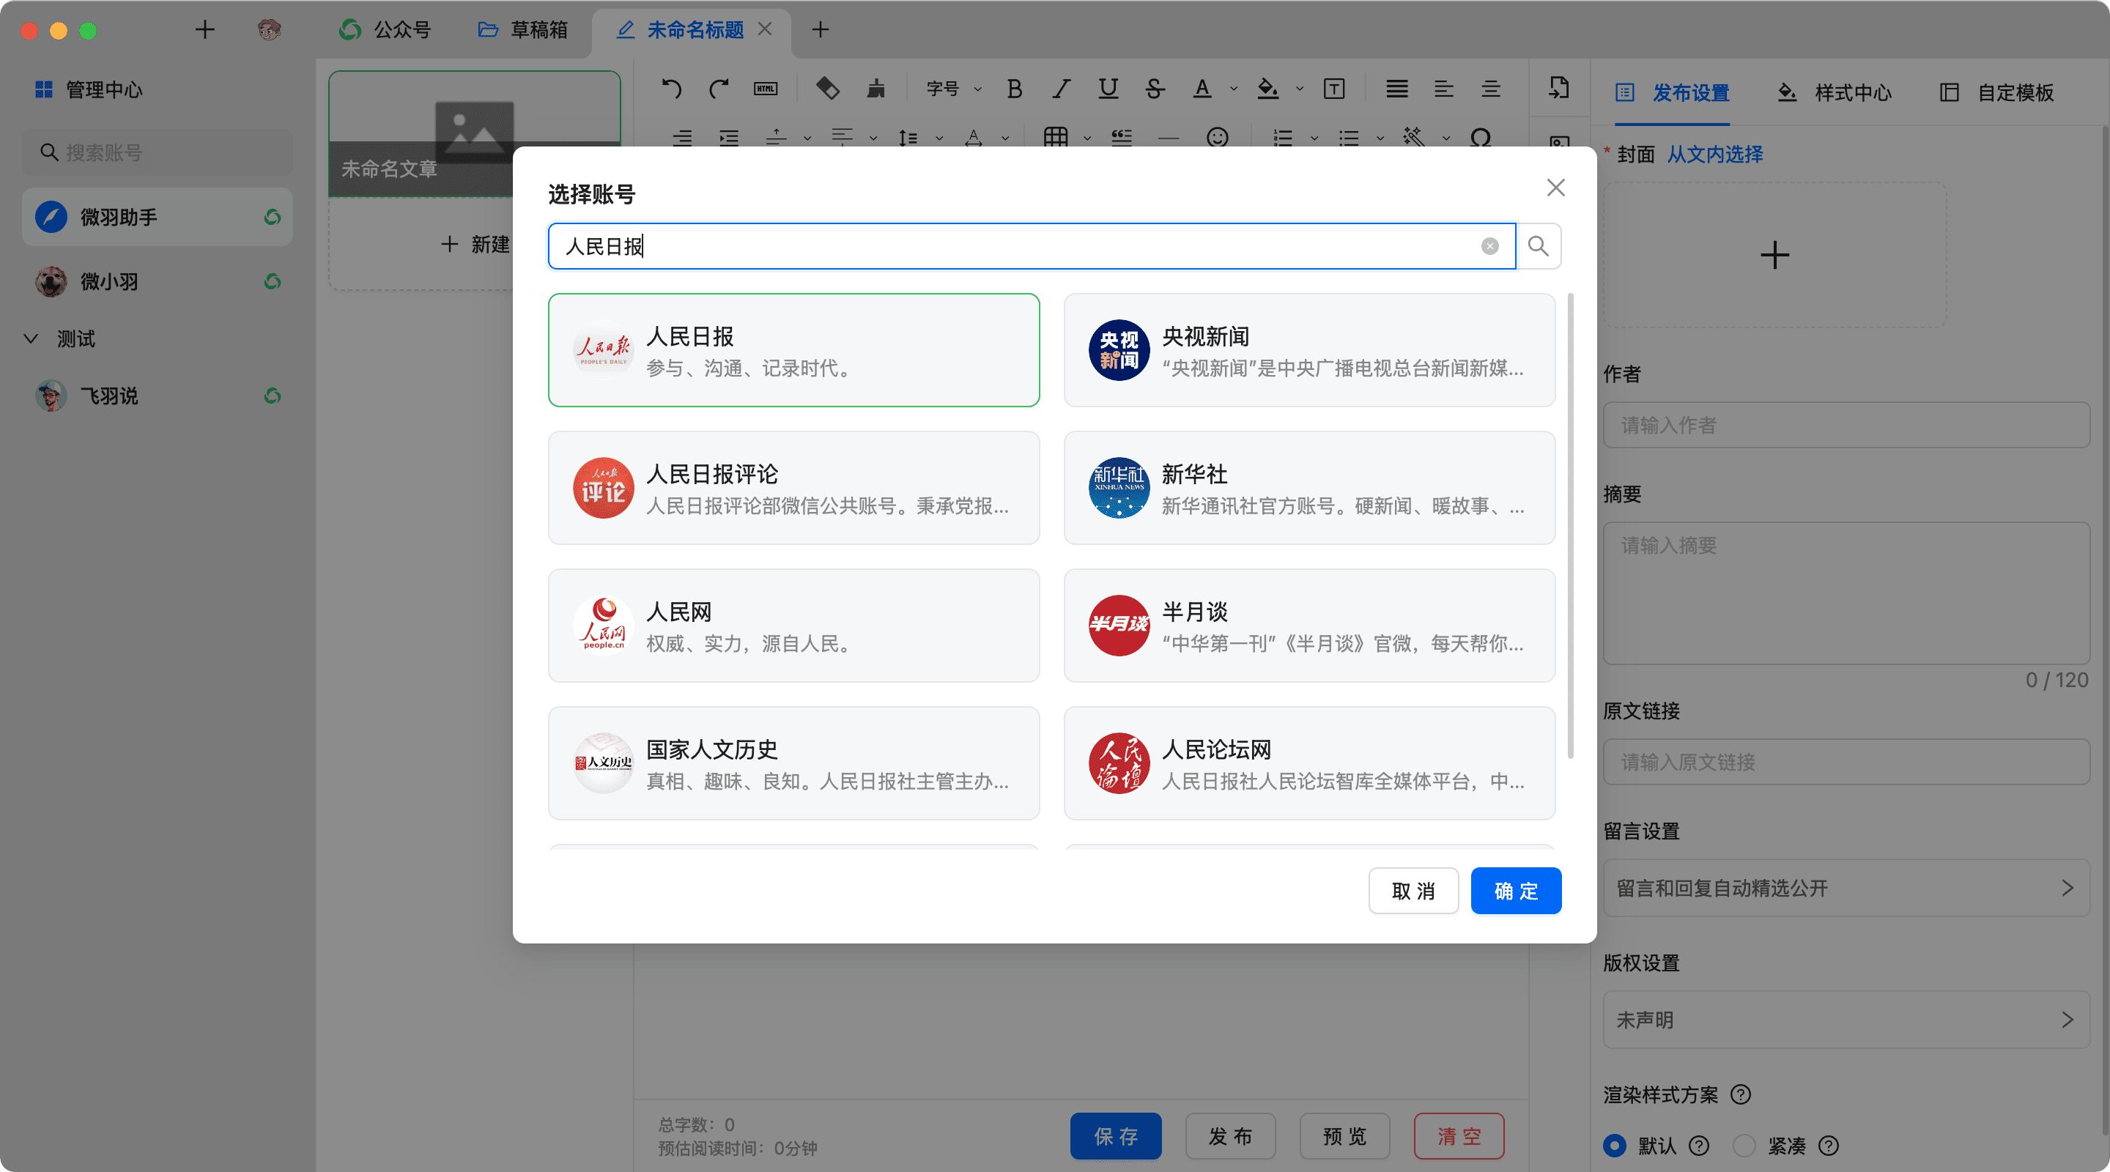Click the 确定 button
Image resolution: width=2110 pixels, height=1172 pixels.
[x=1515, y=890]
